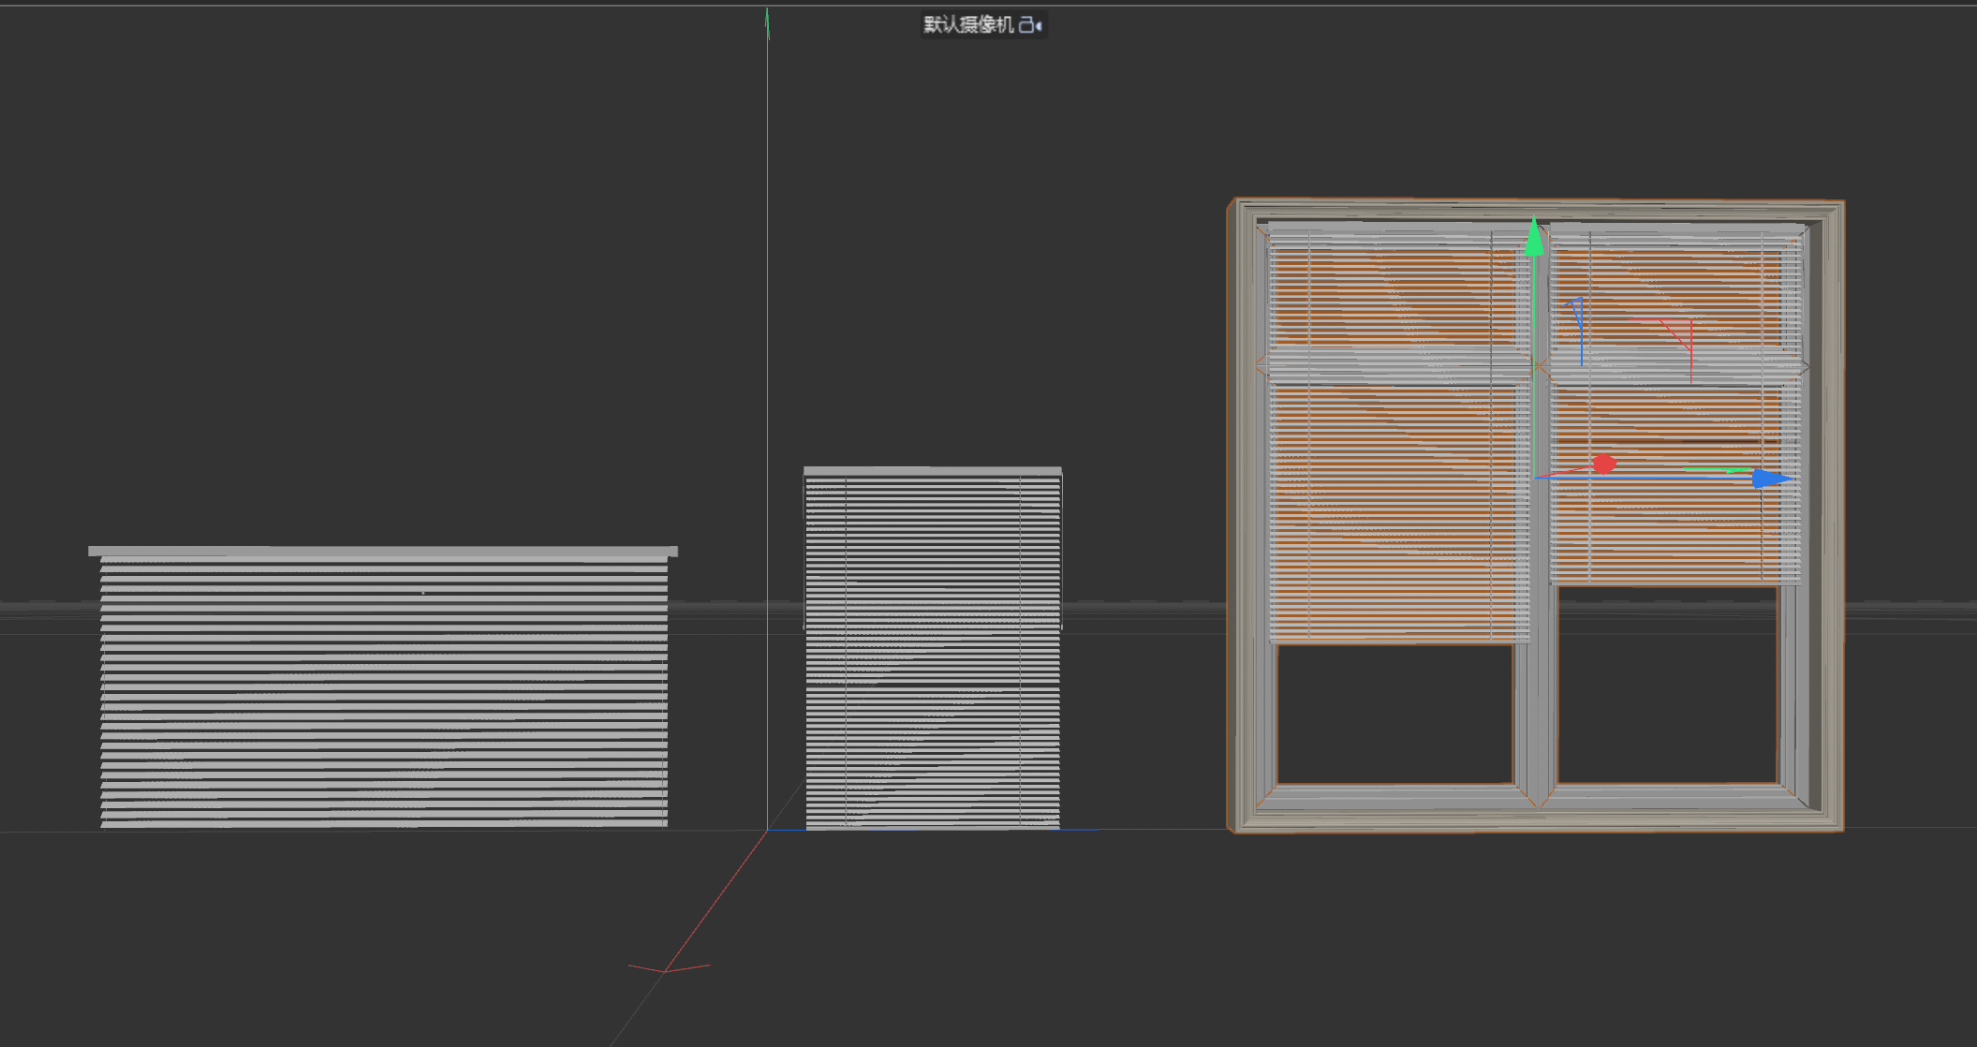Click the 默认摄像机 camera label
Viewport: 1977px width, 1047px height.
[968, 25]
